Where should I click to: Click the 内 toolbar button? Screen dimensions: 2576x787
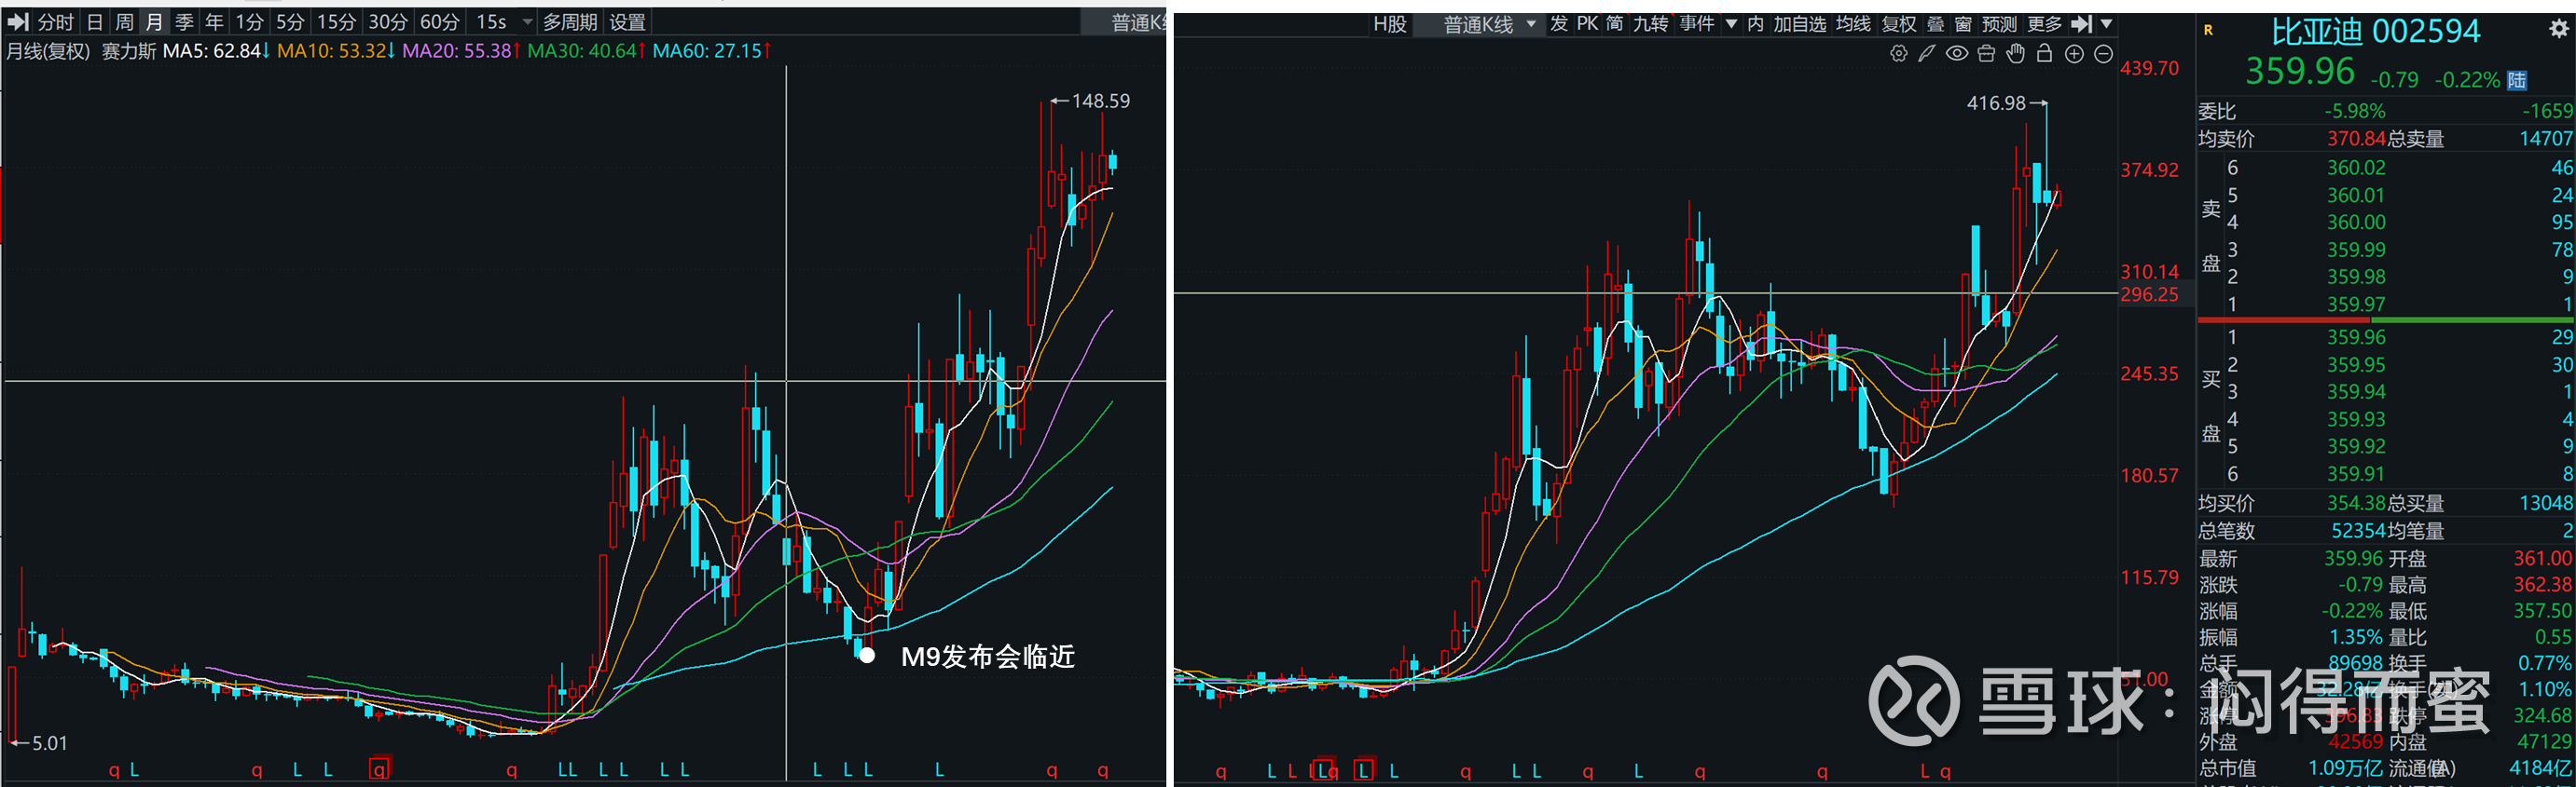(1755, 23)
